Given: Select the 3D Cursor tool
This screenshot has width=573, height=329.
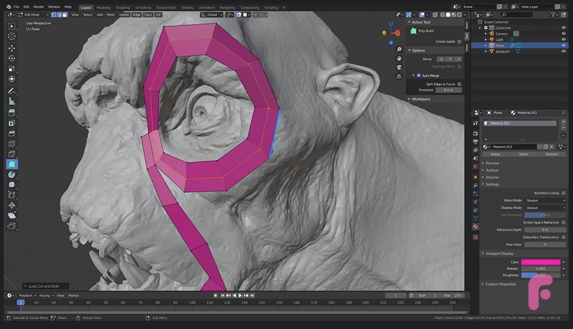Looking at the screenshot, I should coord(12,36).
